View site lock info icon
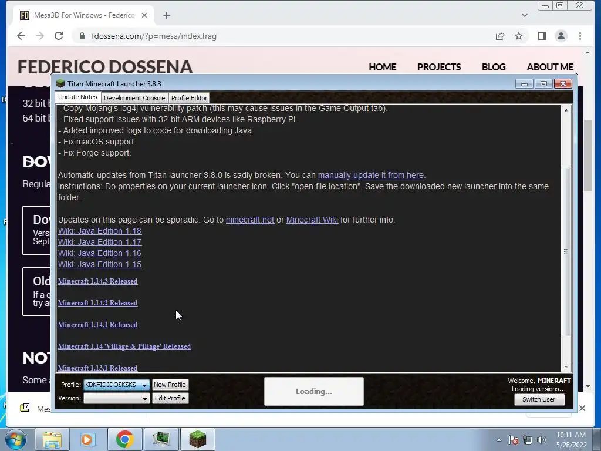This screenshot has width=601, height=451. click(82, 36)
